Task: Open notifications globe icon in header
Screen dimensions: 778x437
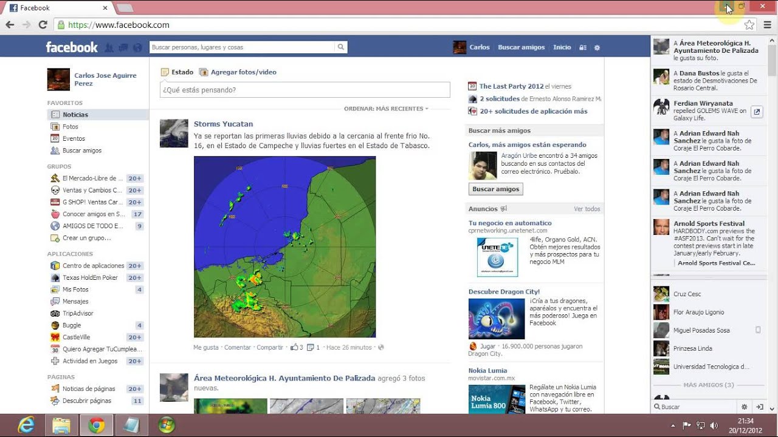Action: 137,47
